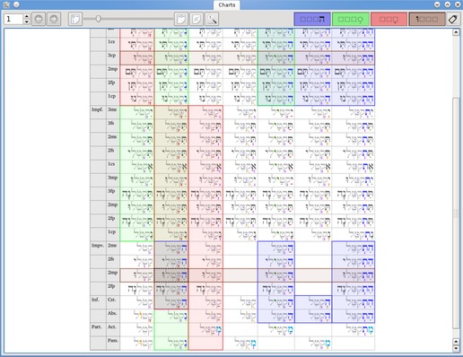
Task: Click the scrollbar up arrow
Action: [456, 32]
